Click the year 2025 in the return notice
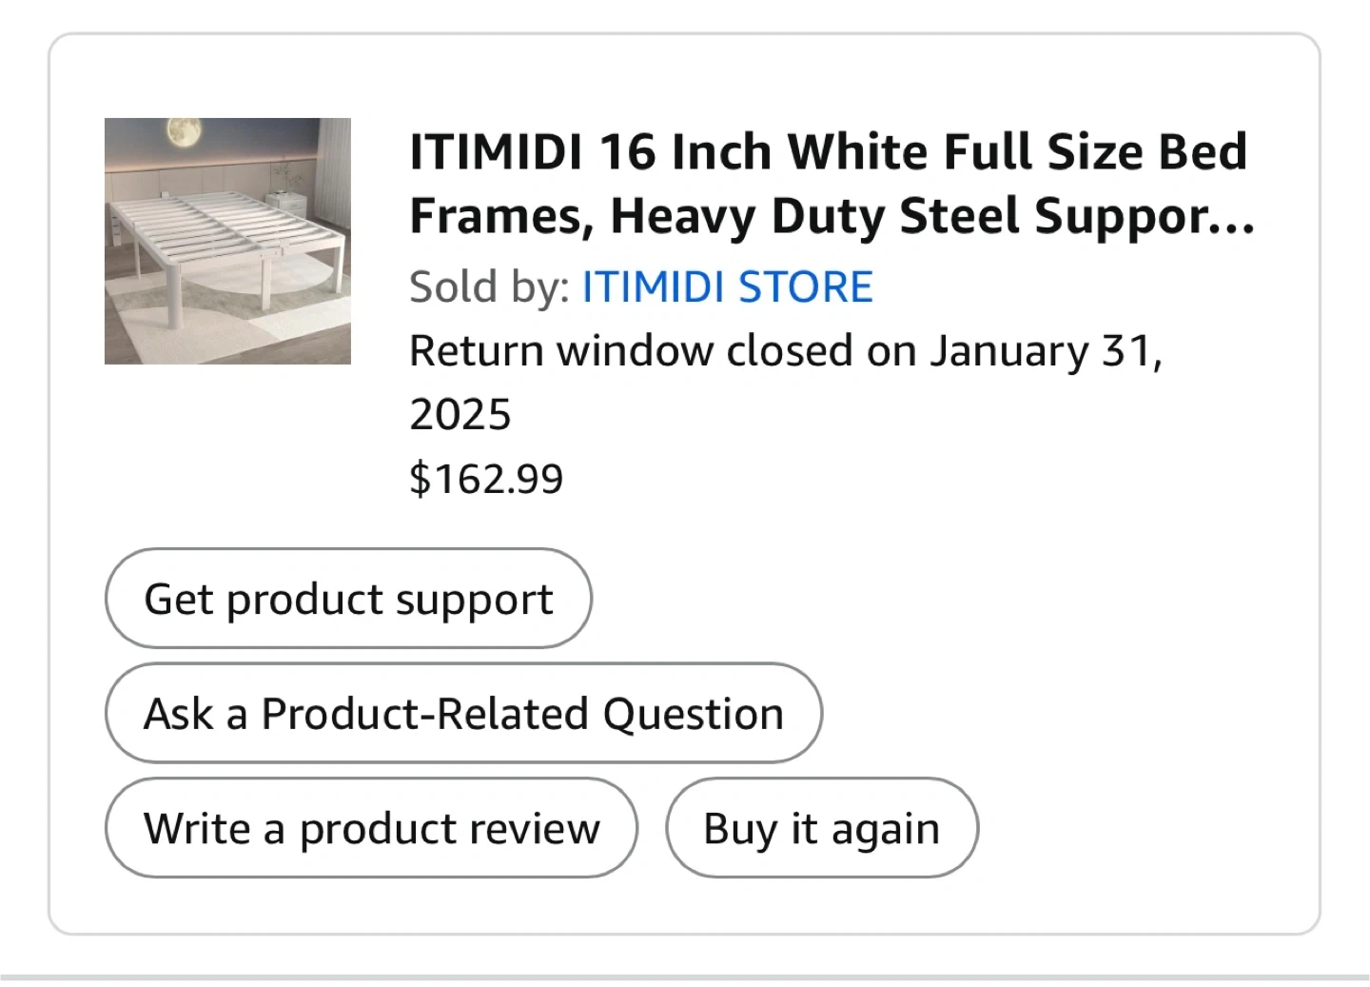This screenshot has width=1370, height=987. click(460, 415)
